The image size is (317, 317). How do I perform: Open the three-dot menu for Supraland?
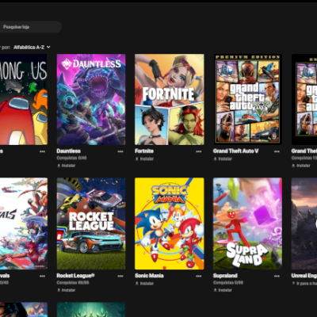[x=277, y=276]
